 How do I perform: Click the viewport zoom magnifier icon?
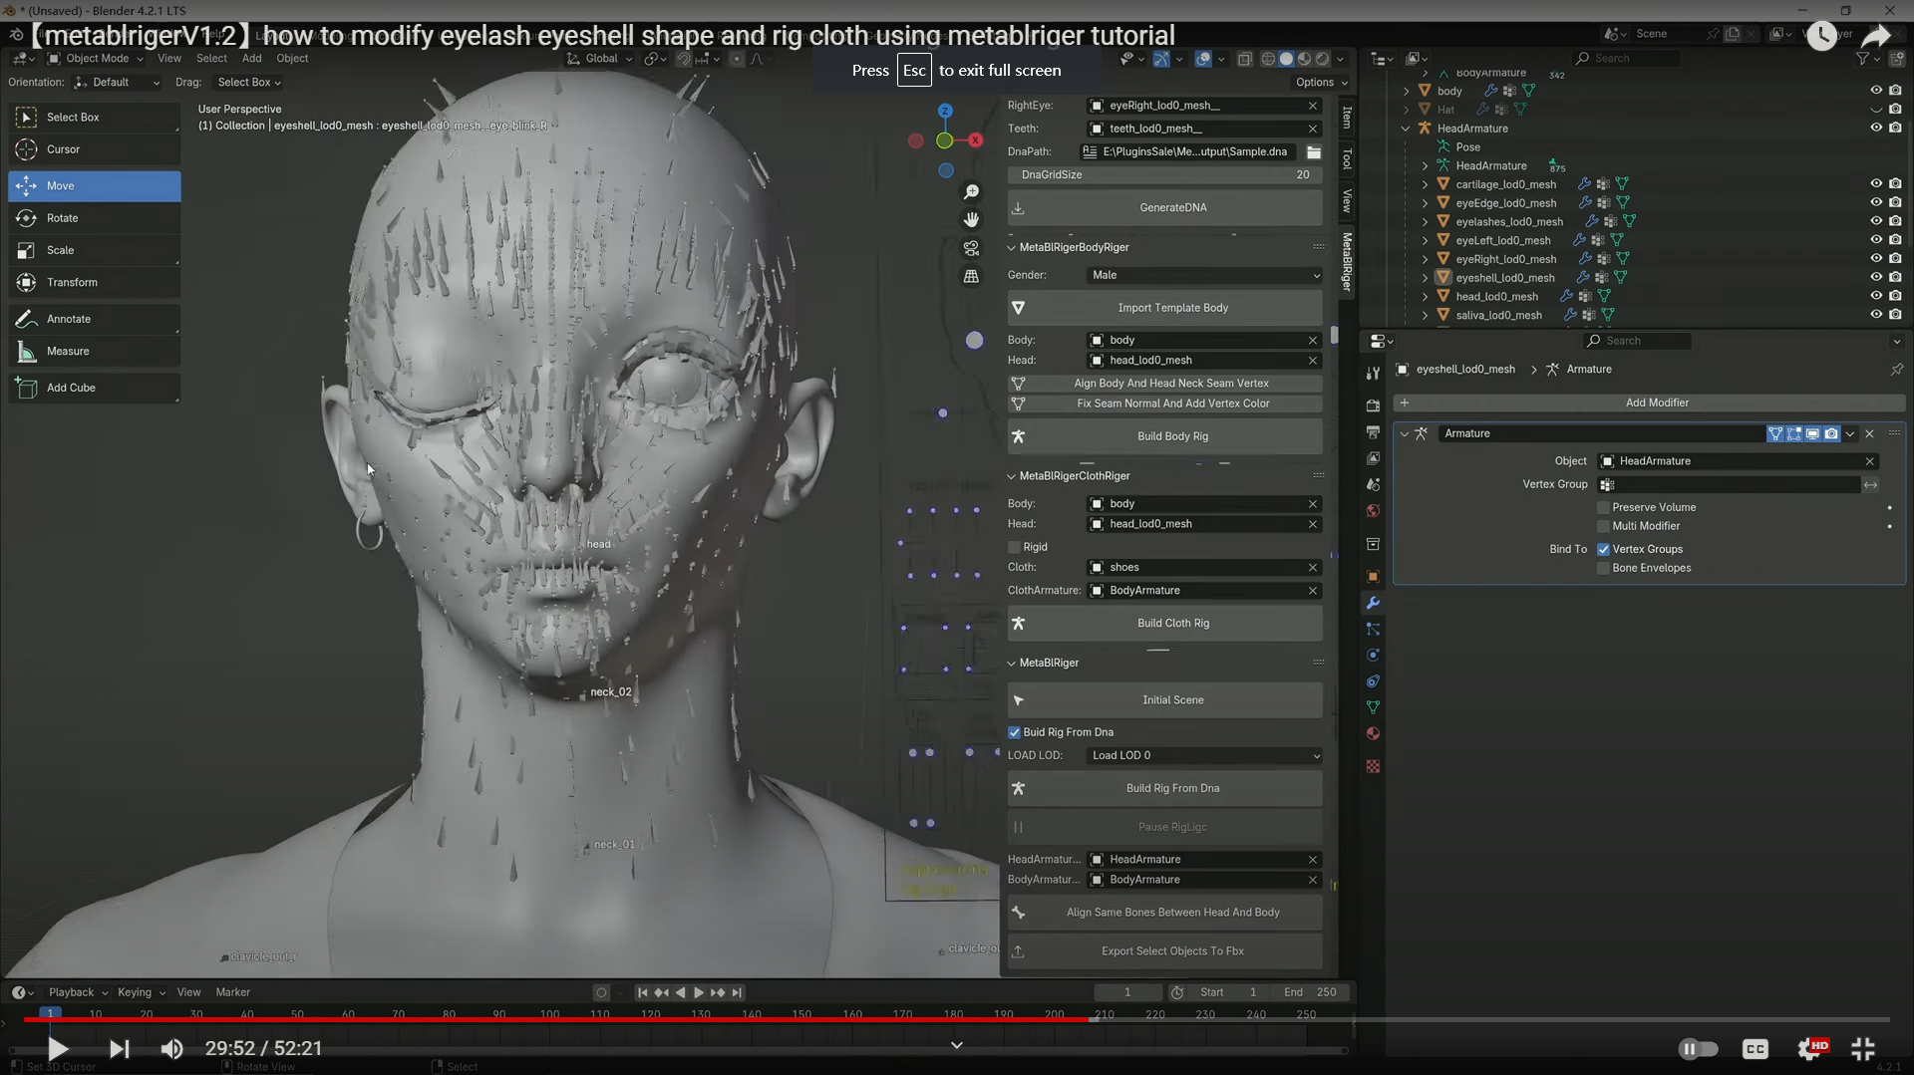pos(971,191)
